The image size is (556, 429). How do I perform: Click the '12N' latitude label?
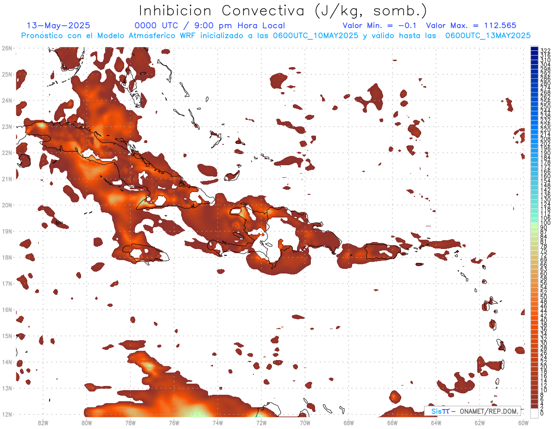click(x=6, y=414)
